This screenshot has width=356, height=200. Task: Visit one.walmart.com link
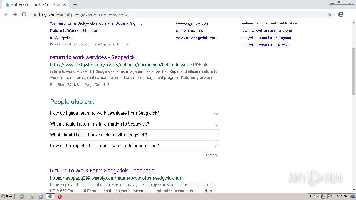(x=191, y=31)
